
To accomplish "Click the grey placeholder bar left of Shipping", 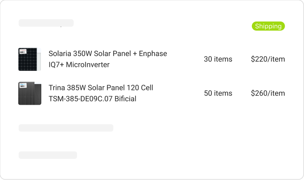I will pyautogui.click(x=46, y=23).
